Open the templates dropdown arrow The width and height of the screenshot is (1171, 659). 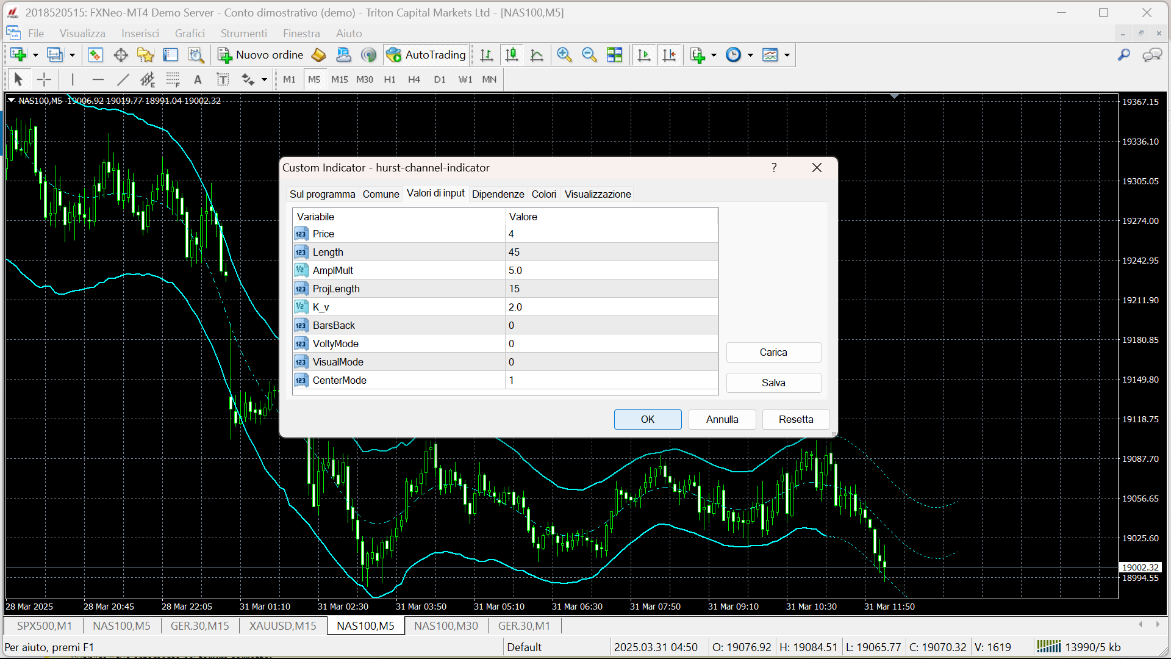787,55
